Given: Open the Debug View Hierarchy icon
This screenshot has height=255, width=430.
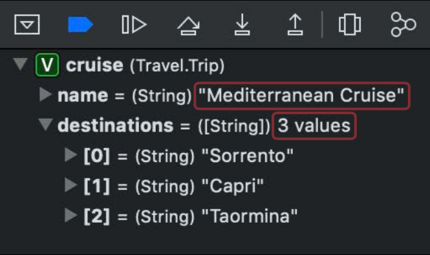Looking at the screenshot, I should point(350,25).
